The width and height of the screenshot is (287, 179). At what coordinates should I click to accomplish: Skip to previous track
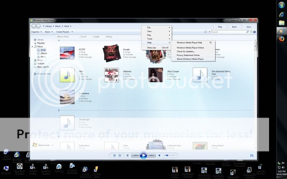tap(135, 155)
